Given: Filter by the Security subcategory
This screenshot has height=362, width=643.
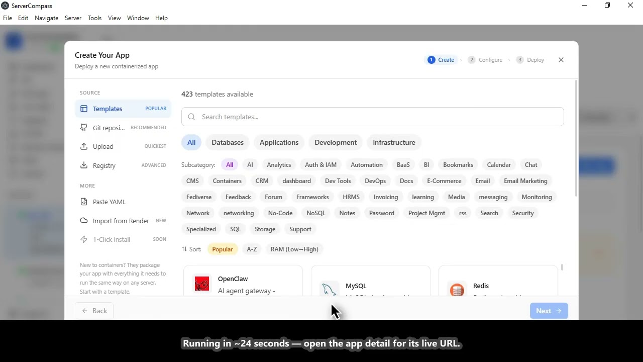Looking at the screenshot, I should pyautogui.click(x=523, y=213).
